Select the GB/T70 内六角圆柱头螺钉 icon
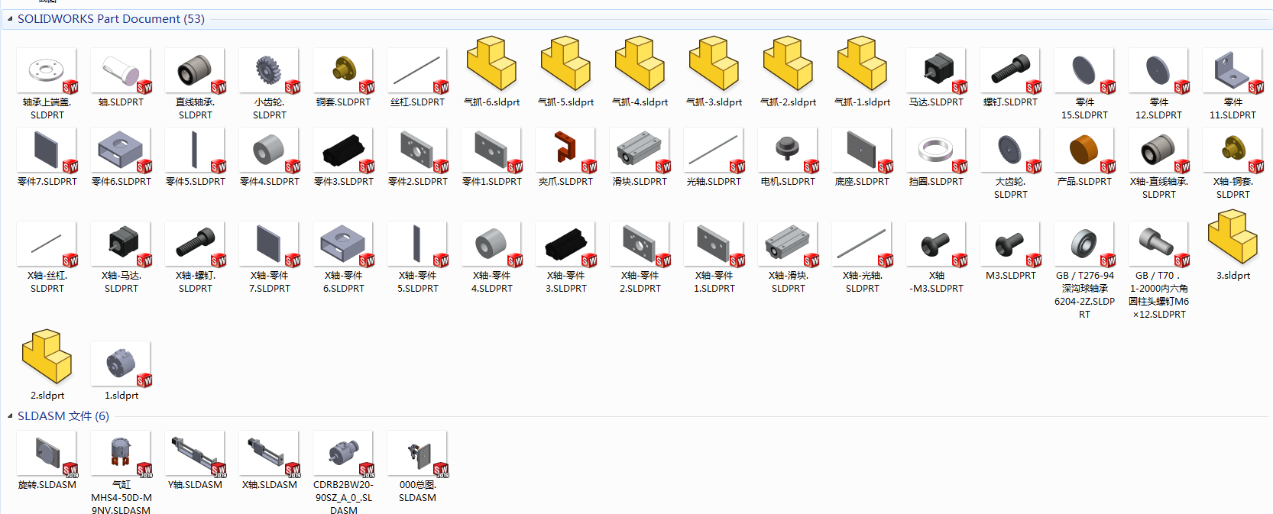This screenshot has height=514, width=1273. coord(1159,244)
